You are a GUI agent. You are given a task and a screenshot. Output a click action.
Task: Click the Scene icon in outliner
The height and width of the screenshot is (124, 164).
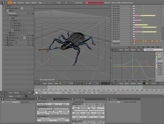point(5,5)
